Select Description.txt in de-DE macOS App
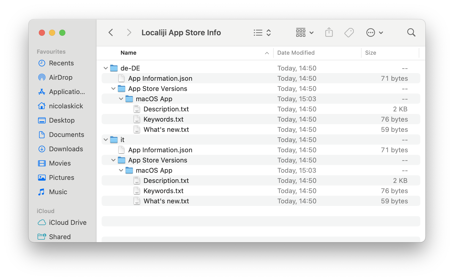The image size is (454, 280). (x=261, y=109)
